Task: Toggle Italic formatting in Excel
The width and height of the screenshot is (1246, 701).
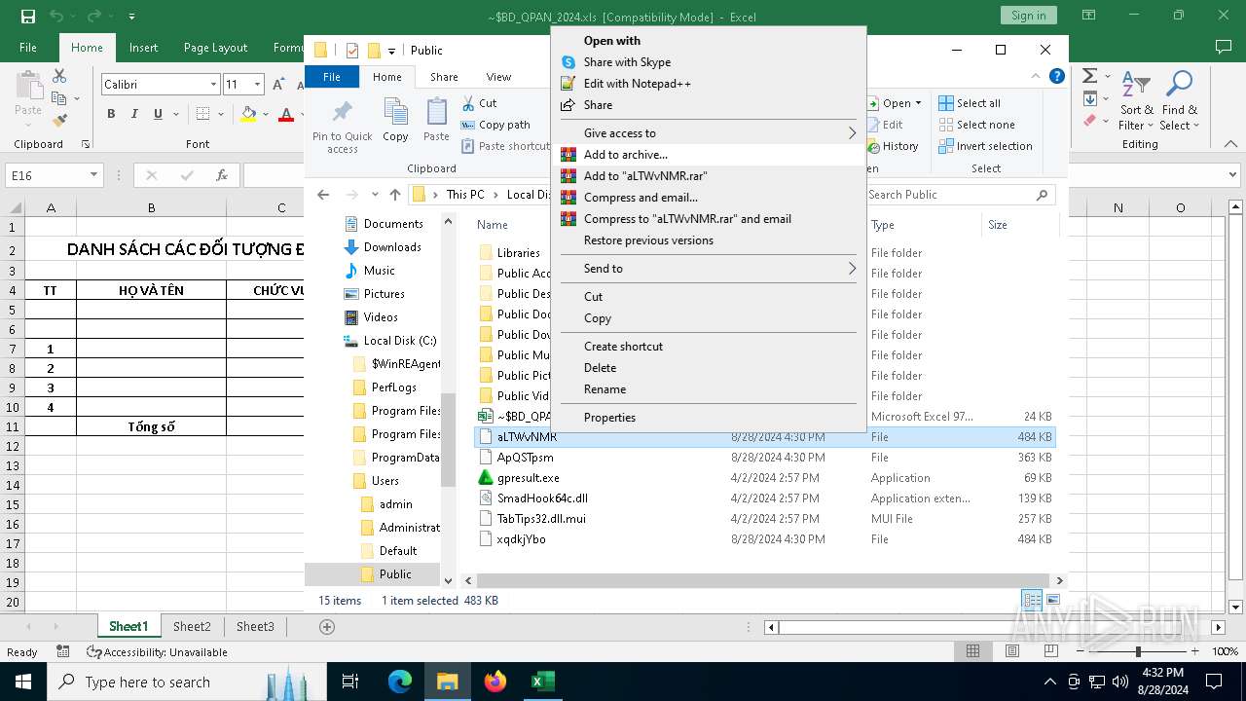Action: point(134,114)
